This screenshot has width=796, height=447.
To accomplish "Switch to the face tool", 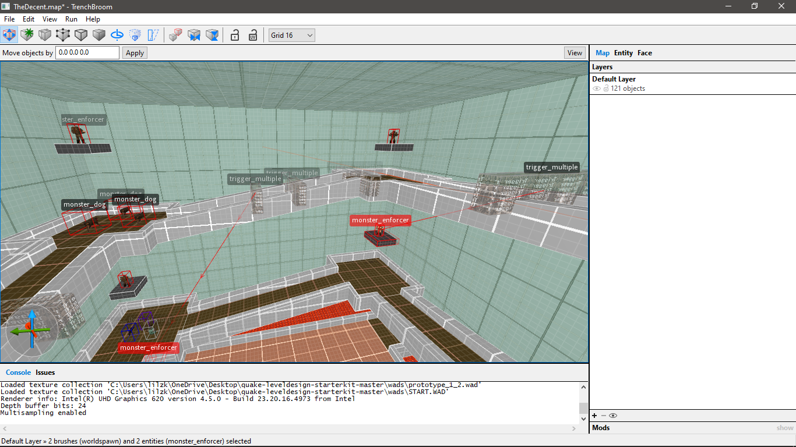I will pos(99,35).
